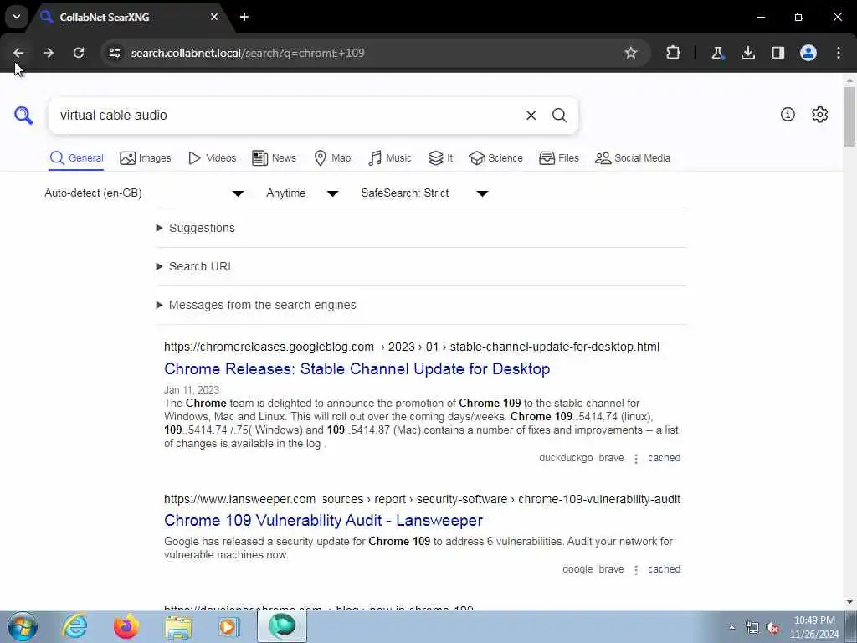Open the Anytime time range dropdown

(302, 193)
